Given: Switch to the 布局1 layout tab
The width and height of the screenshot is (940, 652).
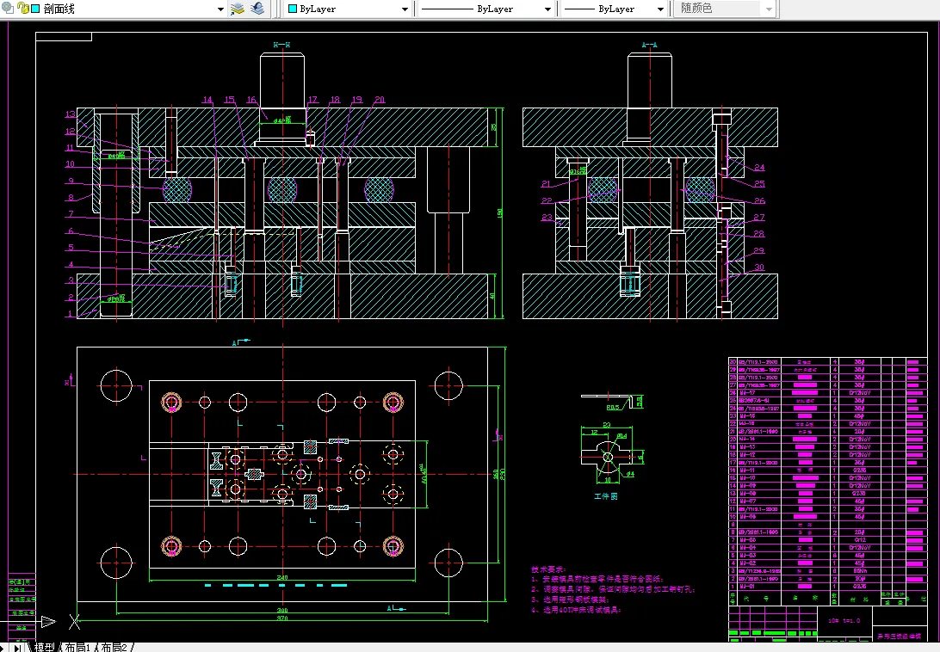Looking at the screenshot, I should click(77, 647).
